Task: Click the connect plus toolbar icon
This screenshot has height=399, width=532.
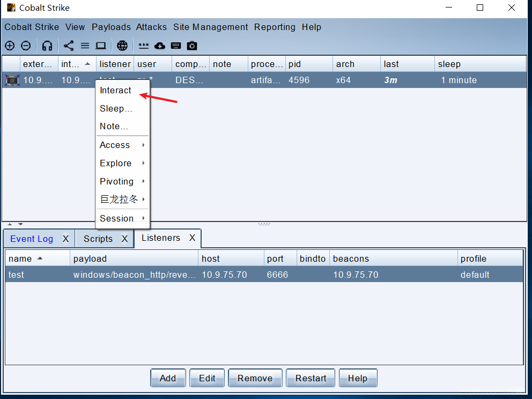Action: tap(10, 46)
